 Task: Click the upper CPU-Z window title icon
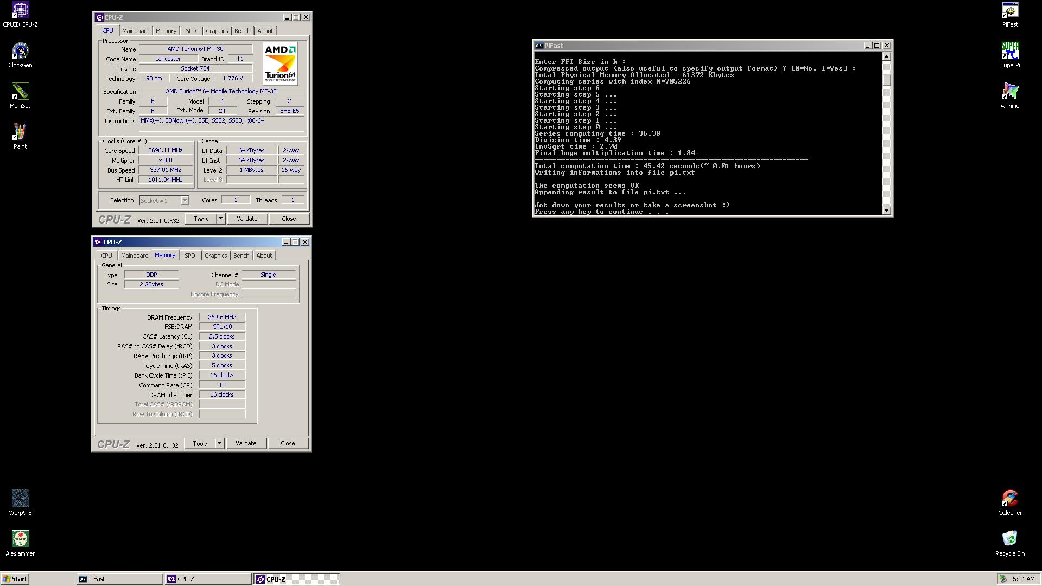[99, 17]
